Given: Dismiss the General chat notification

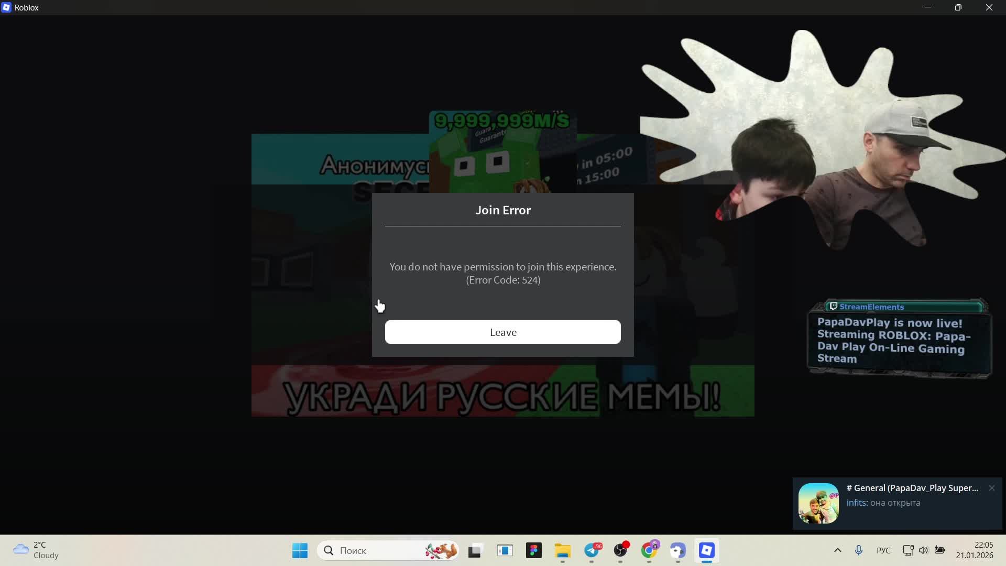Looking at the screenshot, I should coord(991,488).
